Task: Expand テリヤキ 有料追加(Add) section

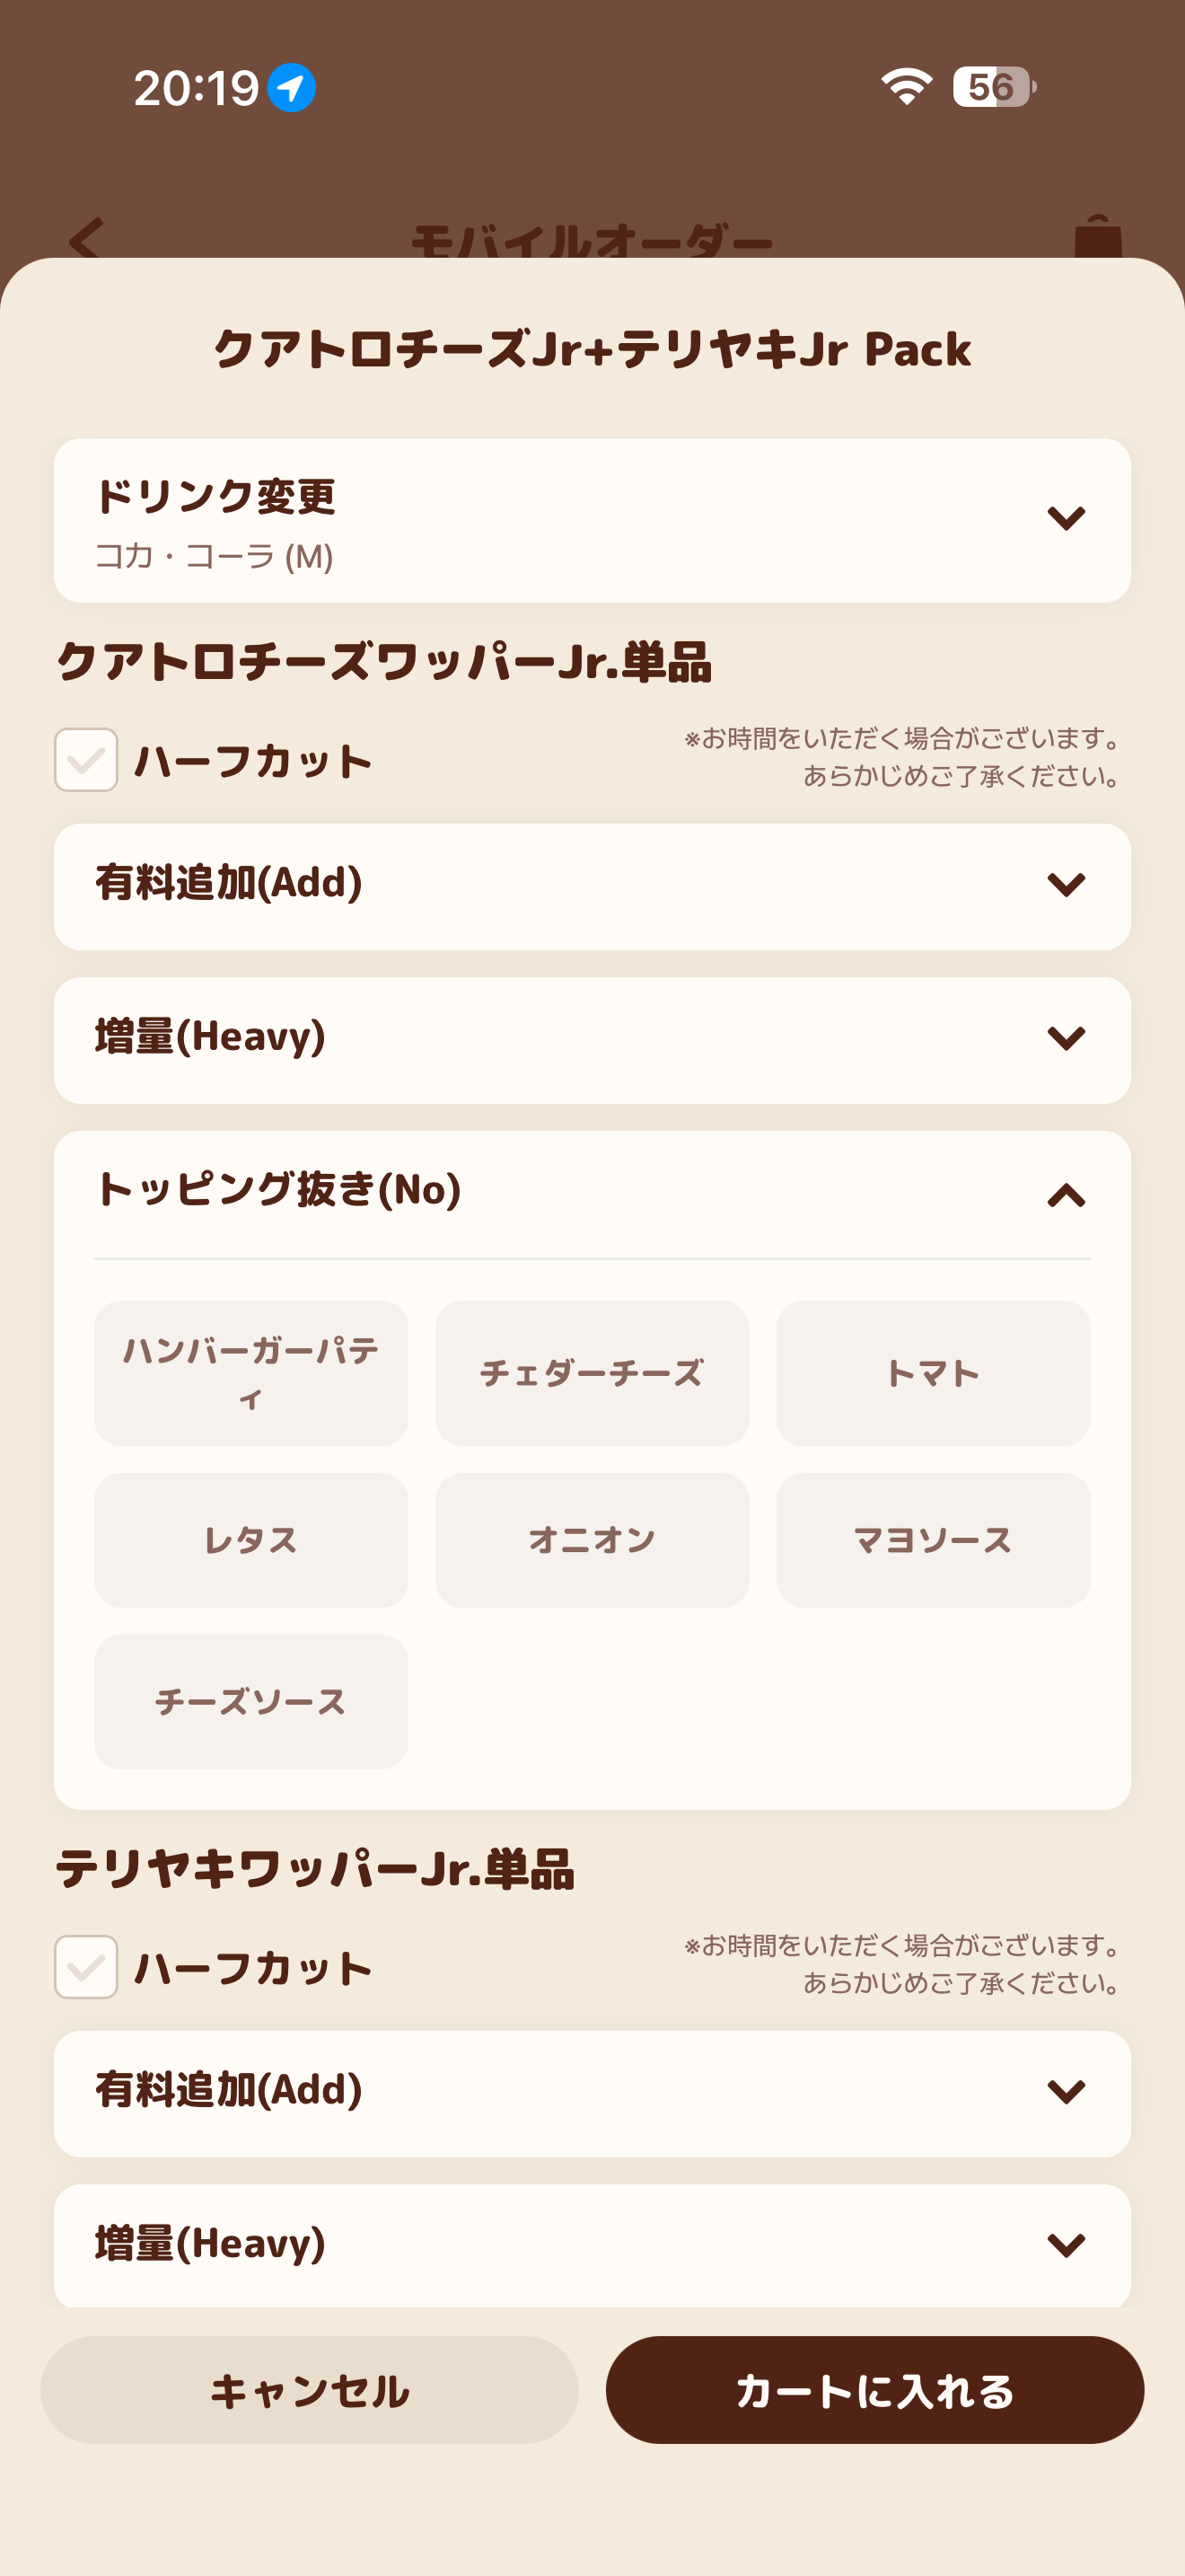Action: [x=1065, y=2092]
